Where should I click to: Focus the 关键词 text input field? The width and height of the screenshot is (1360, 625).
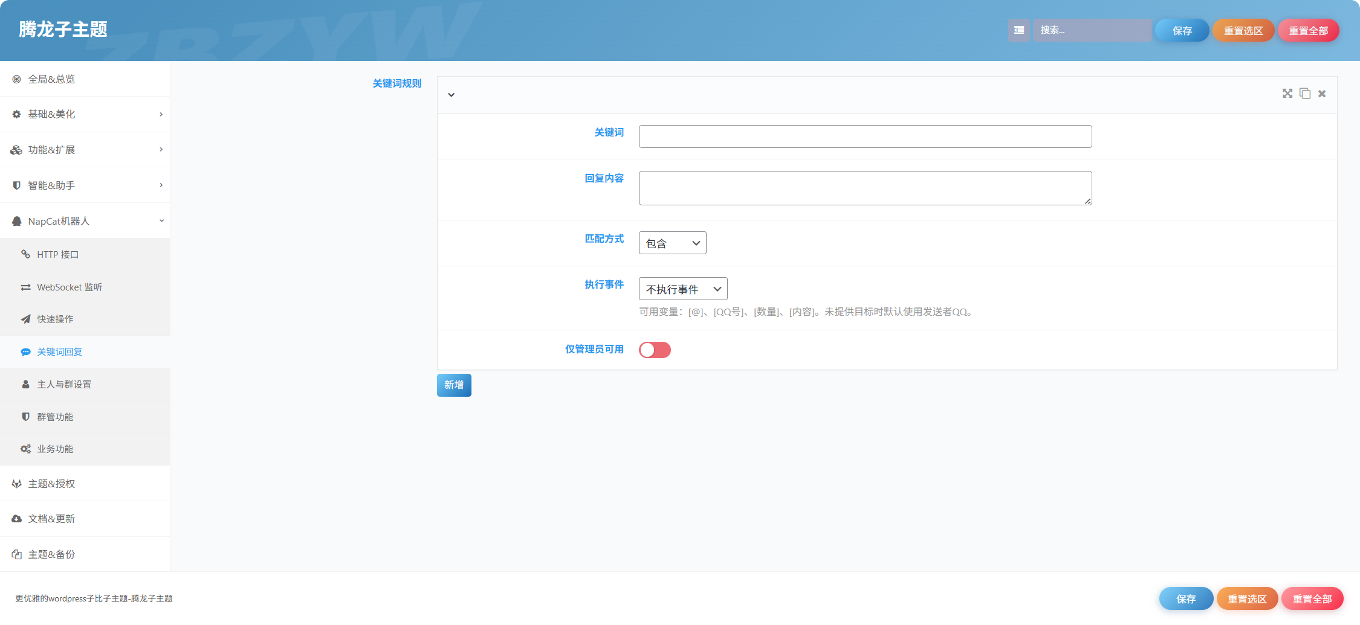coord(865,136)
